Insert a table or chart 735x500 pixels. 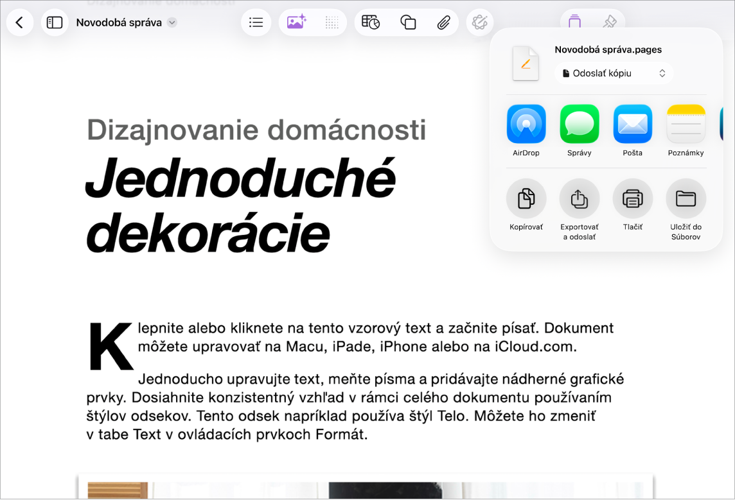[371, 22]
